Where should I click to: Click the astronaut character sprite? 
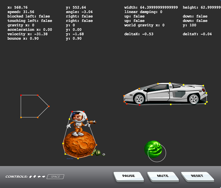click(x=80, y=124)
